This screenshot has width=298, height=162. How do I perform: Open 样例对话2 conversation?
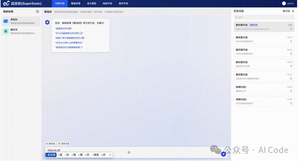264,101
